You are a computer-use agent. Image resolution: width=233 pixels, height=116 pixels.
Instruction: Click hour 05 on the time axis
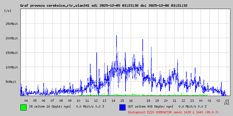point(35,101)
